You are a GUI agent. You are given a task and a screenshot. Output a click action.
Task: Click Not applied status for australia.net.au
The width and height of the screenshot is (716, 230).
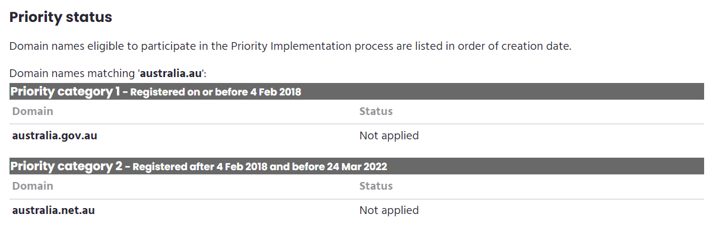389,210
